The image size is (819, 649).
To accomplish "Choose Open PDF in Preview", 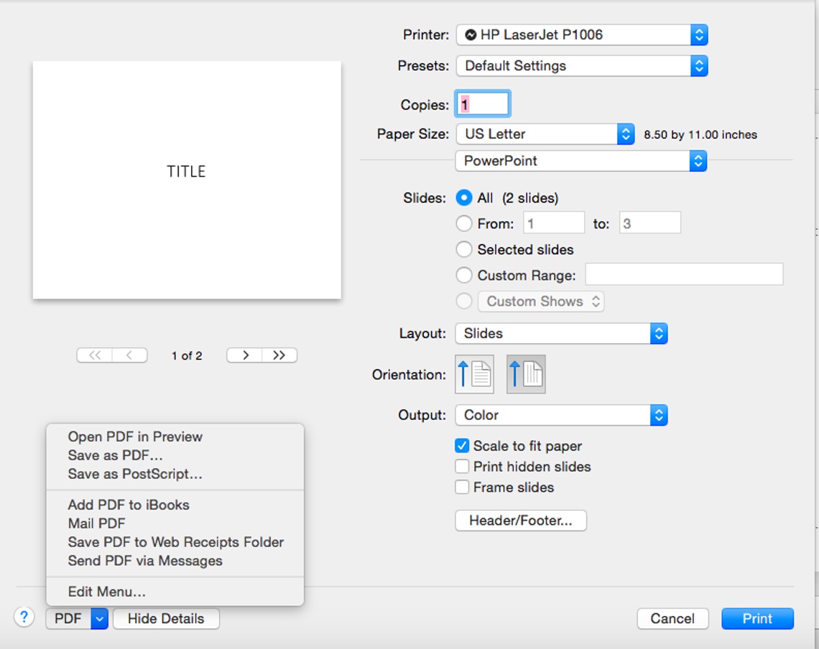I will tap(135, 436).
